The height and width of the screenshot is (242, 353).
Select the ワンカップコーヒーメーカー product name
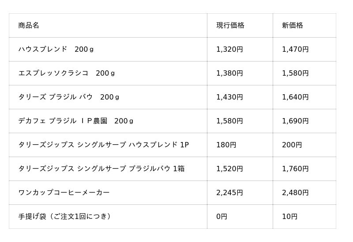point(64,192)
